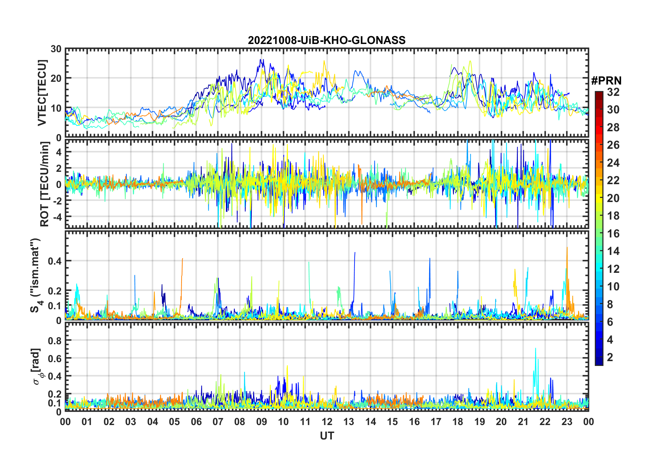Select hour label 05 on UT axis
The image size is (654, 457).
[x=174, y=422]
